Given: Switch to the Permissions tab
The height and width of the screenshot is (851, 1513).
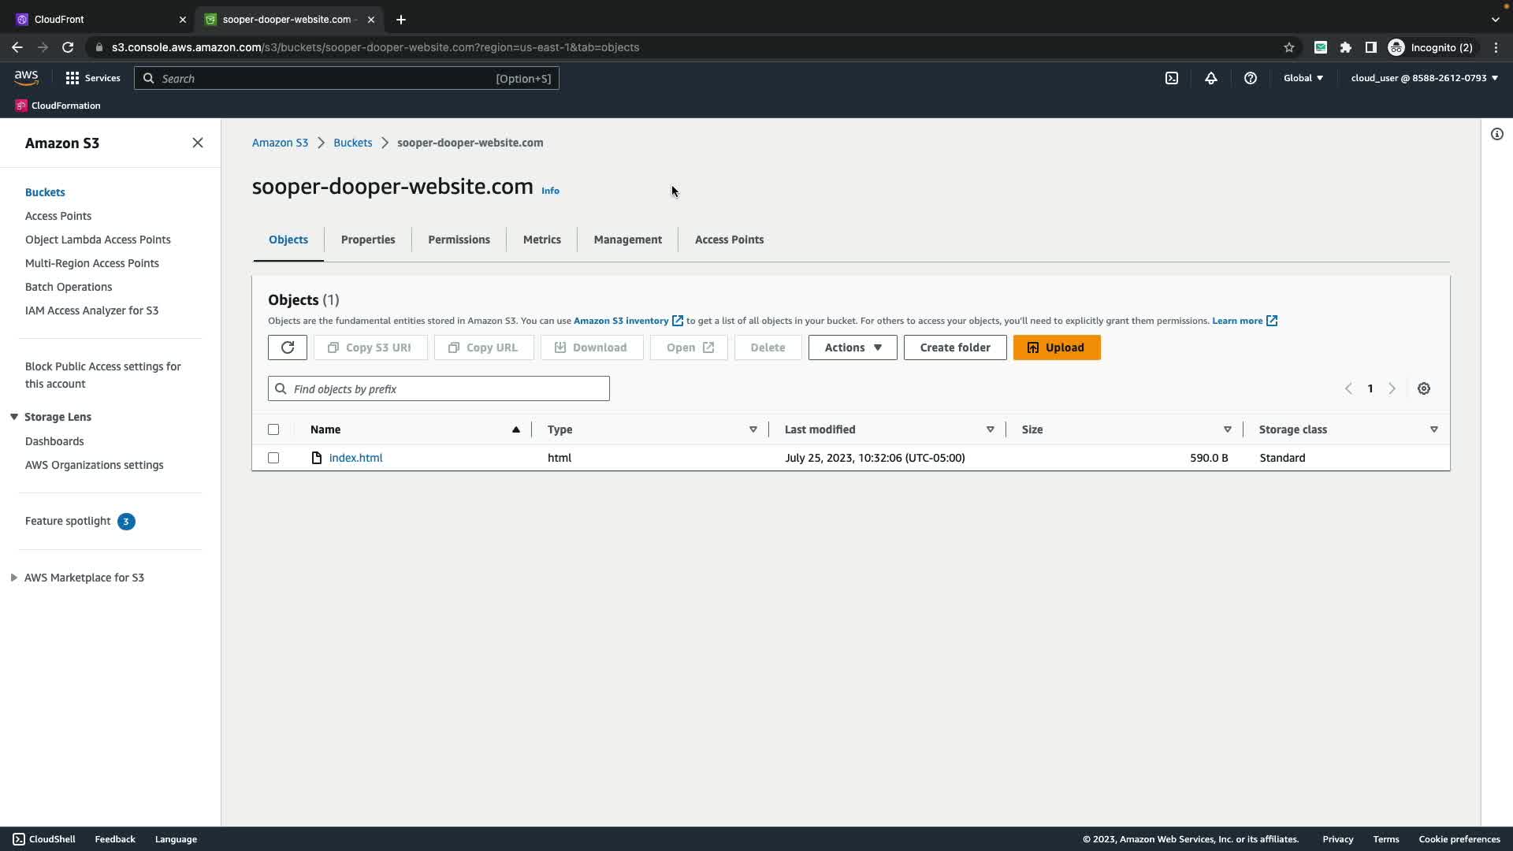Looking at the screenshot, I should [x=459, y=240].
